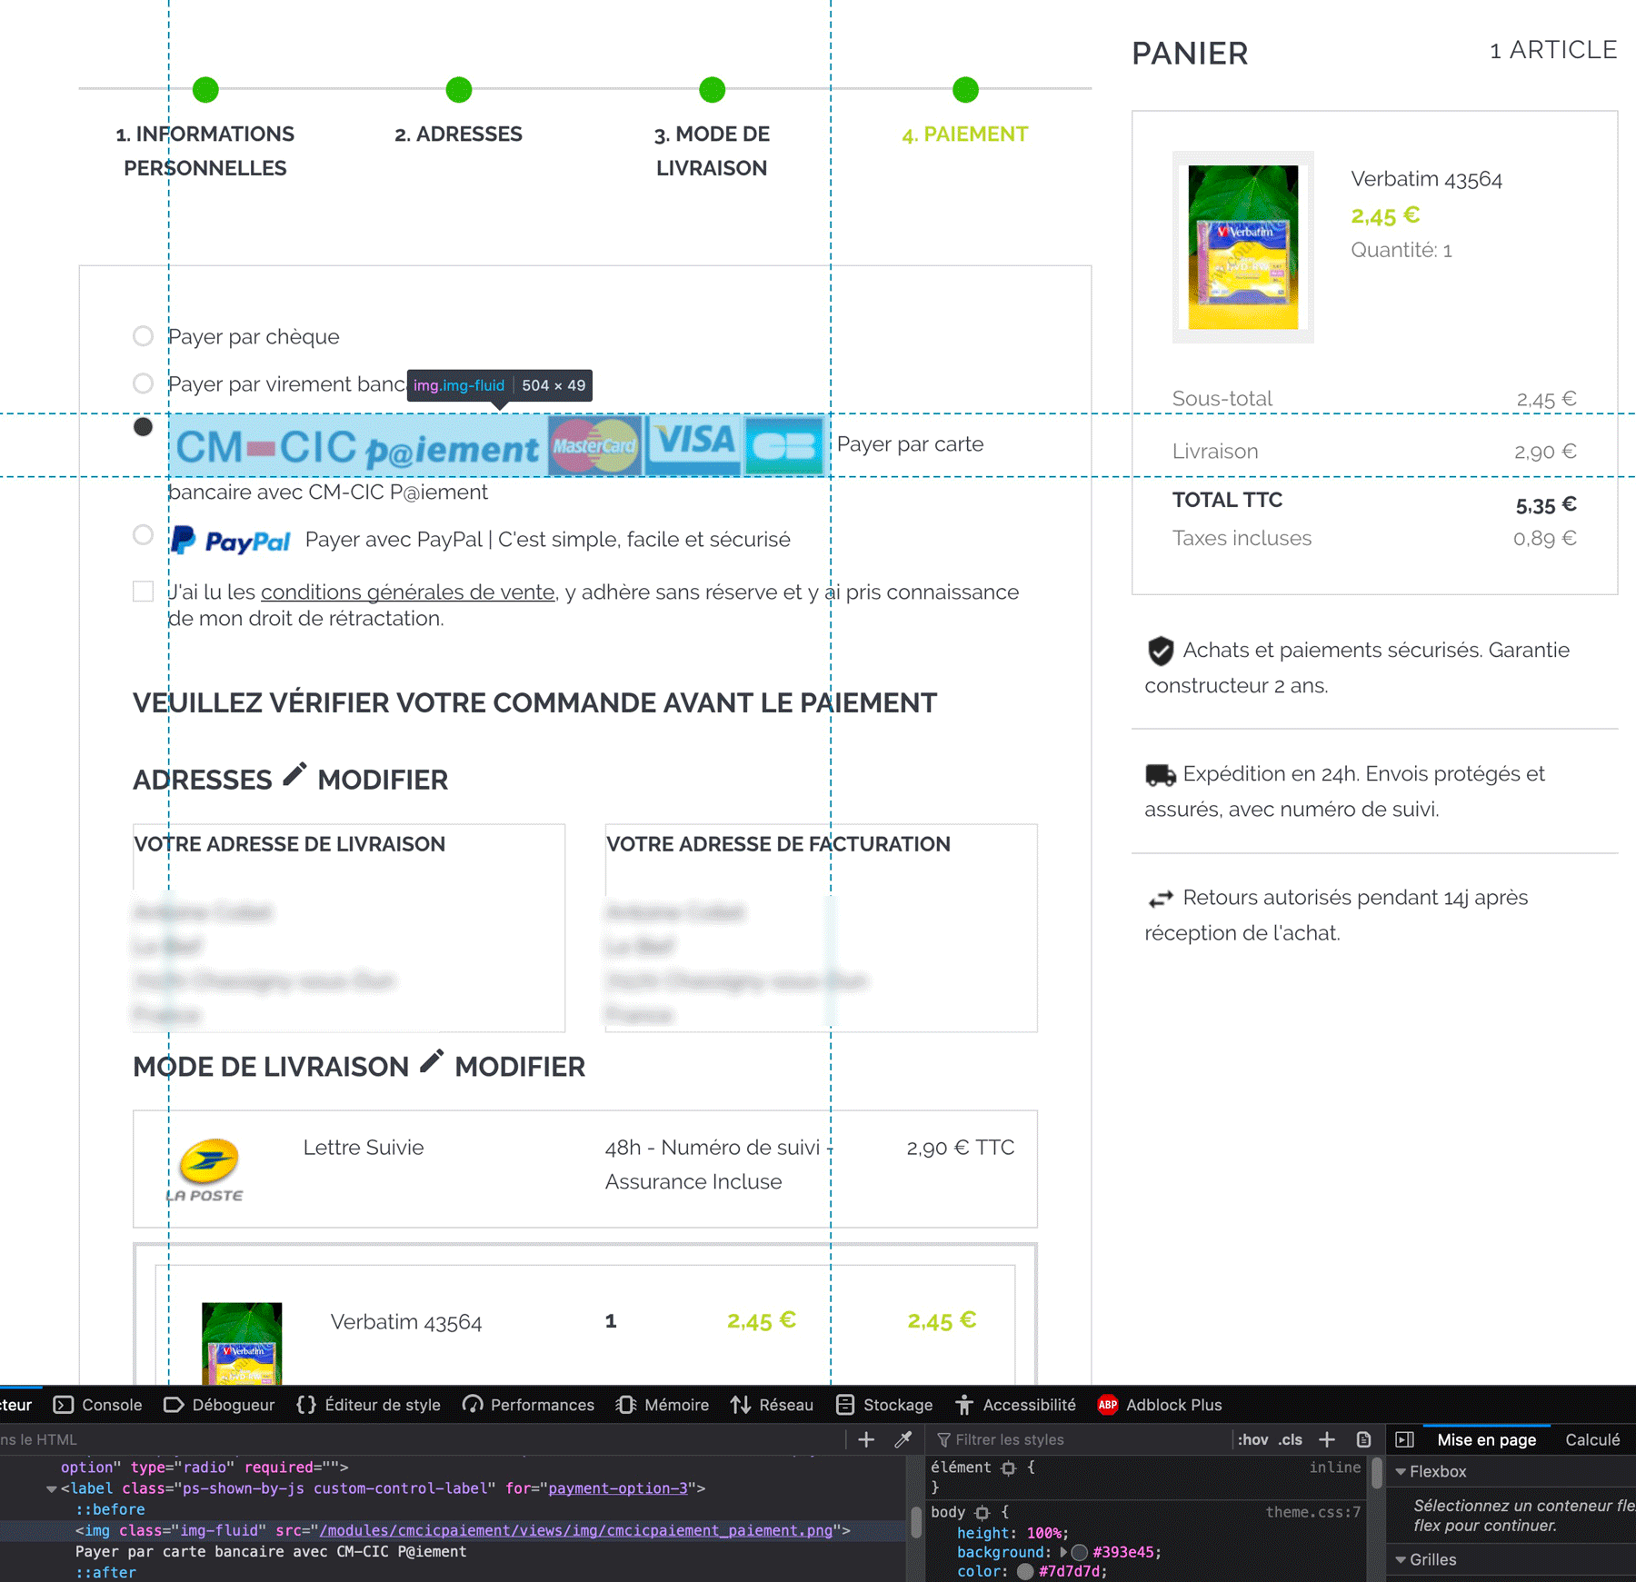Open the Accessibilité tab

[x=1015, y=1405]
